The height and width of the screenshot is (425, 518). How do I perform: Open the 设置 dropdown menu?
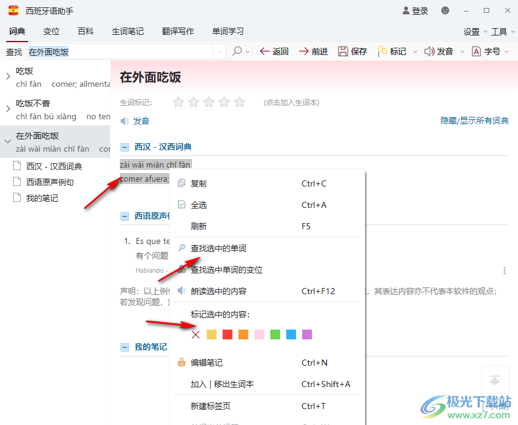(475, 32)
